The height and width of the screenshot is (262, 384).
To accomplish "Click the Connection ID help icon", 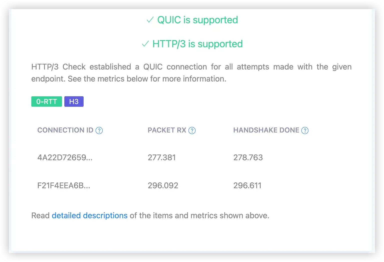I will click(x=99, y=130).
